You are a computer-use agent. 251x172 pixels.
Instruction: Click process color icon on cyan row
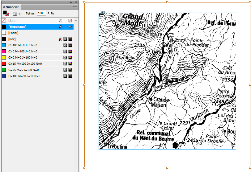pyautogui.click(x=65, y=45)
